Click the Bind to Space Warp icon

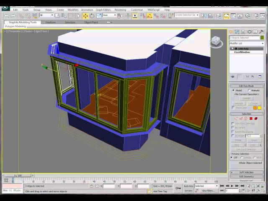(35, 16)
